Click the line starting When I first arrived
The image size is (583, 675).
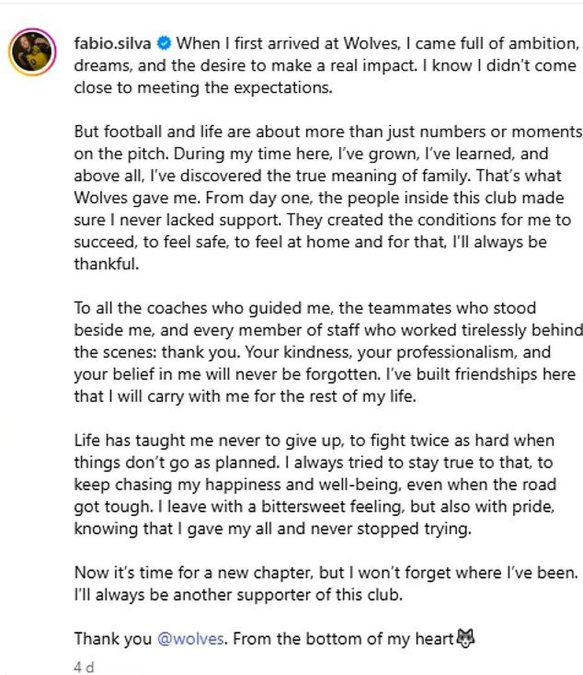coord(378,43)
